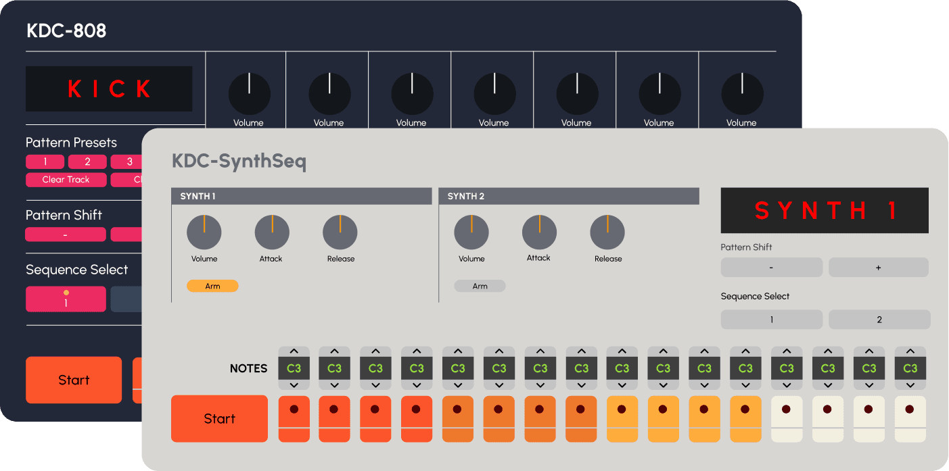Raise the first step's note with up chevron
949x471 pixels.
(294, 351)
